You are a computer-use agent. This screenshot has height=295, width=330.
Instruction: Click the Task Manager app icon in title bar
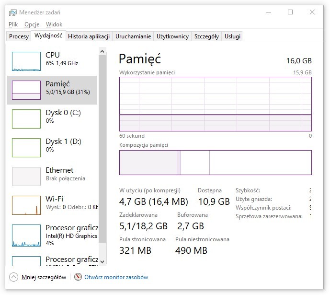[x=12, y=12]
